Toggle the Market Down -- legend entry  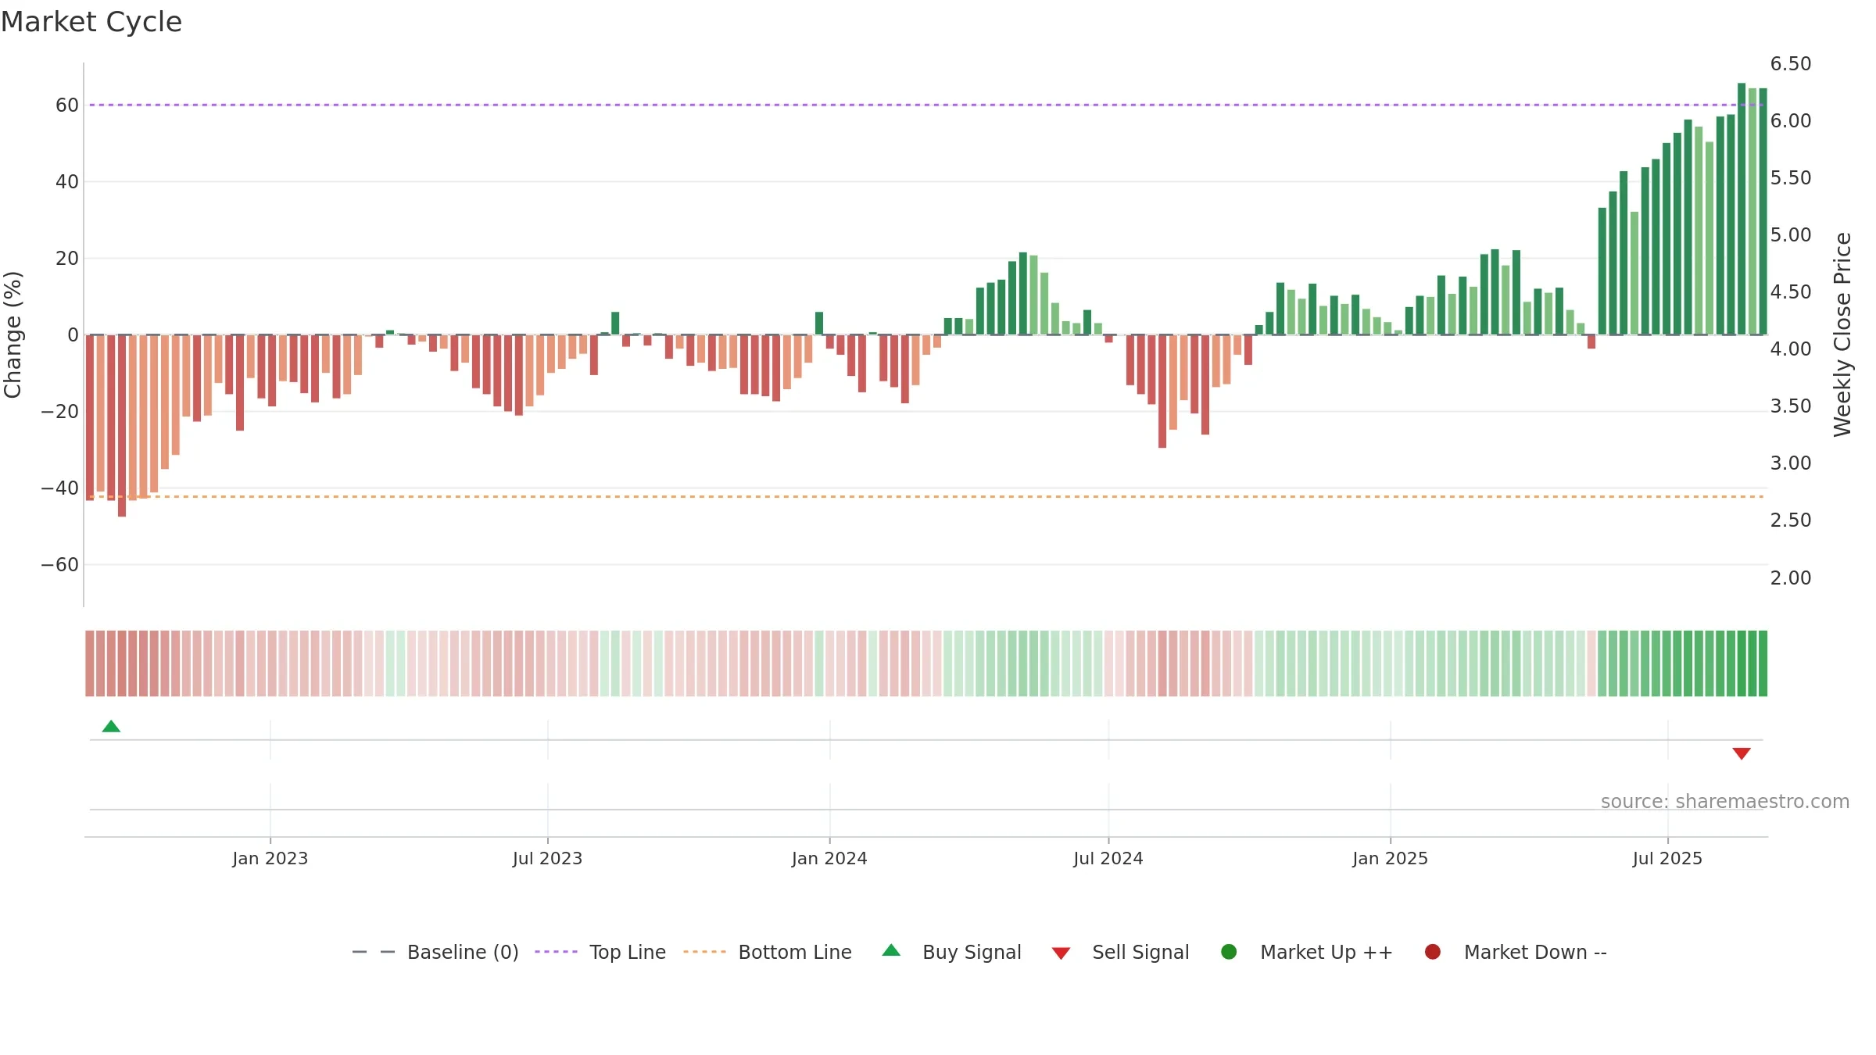click(1516, 952)
